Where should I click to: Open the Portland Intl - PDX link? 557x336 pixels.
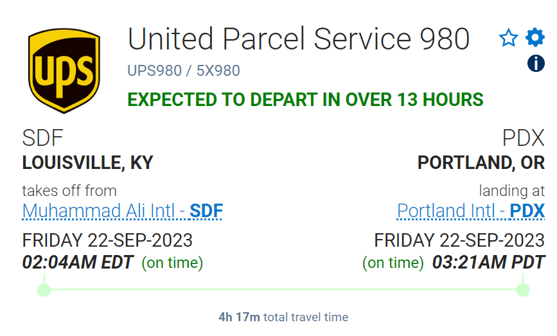point(470,211)
